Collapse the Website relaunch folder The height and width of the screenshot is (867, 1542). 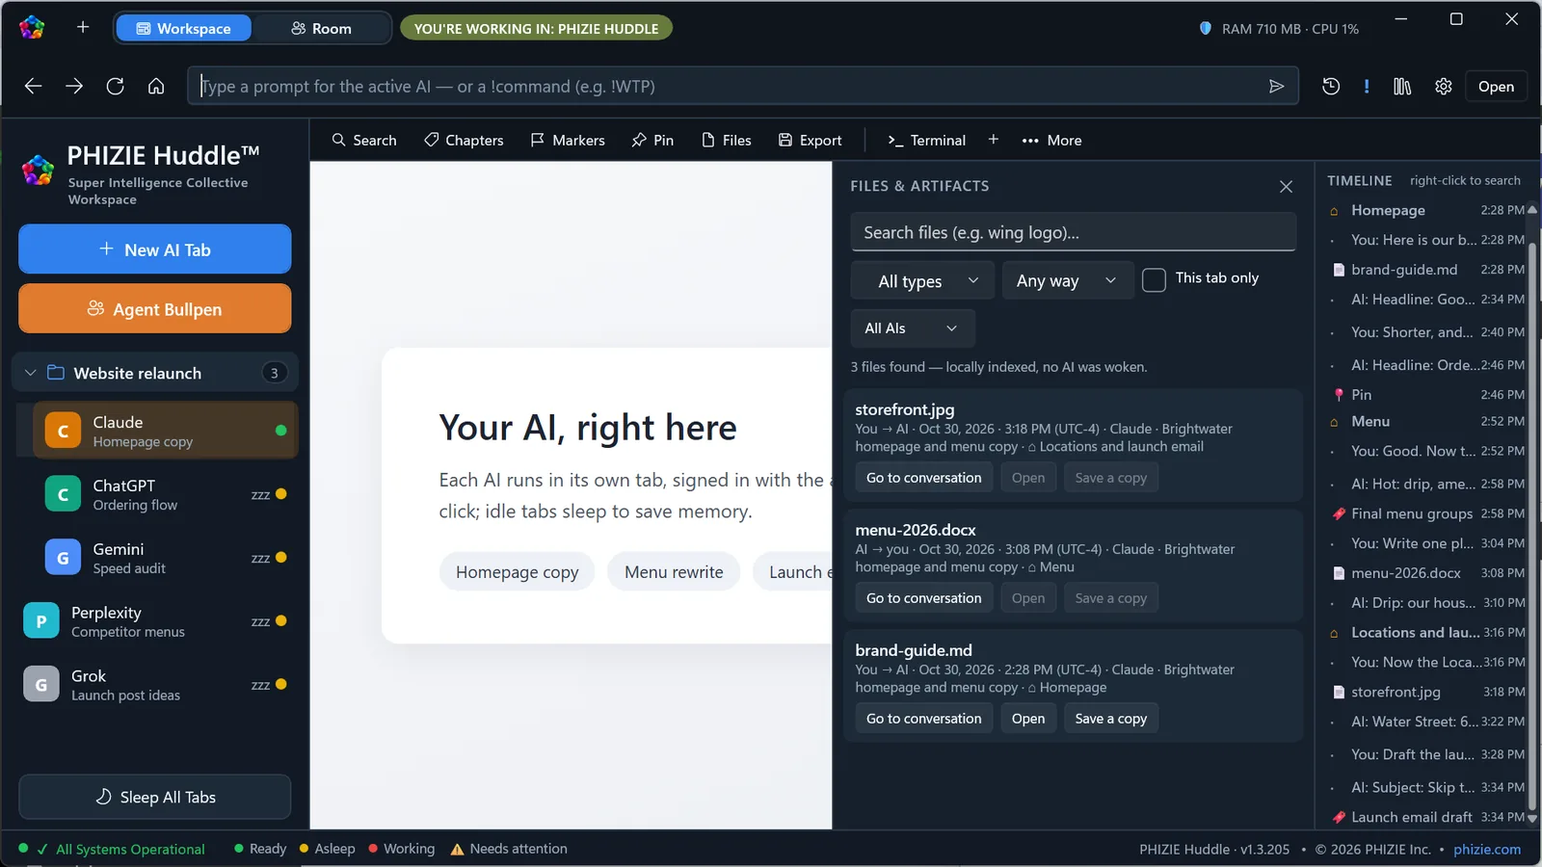coord(31,373)
